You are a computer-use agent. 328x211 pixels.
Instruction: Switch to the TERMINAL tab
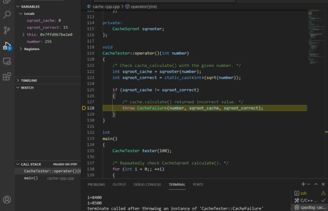tap(177, 185)
